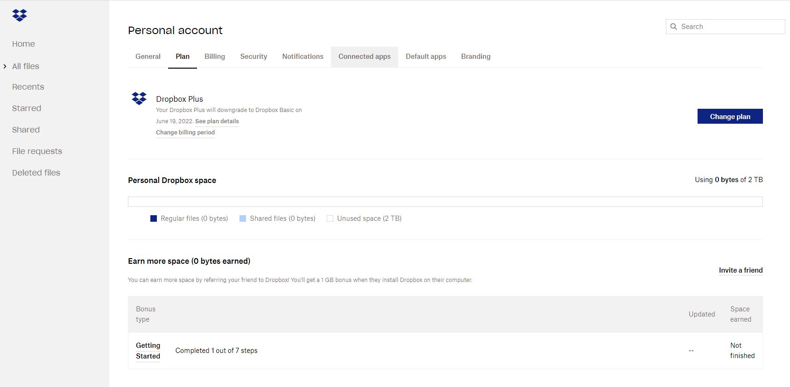This screenshot has height=387, width=790.
Task: Click the Change plan button
Action: 730,116
